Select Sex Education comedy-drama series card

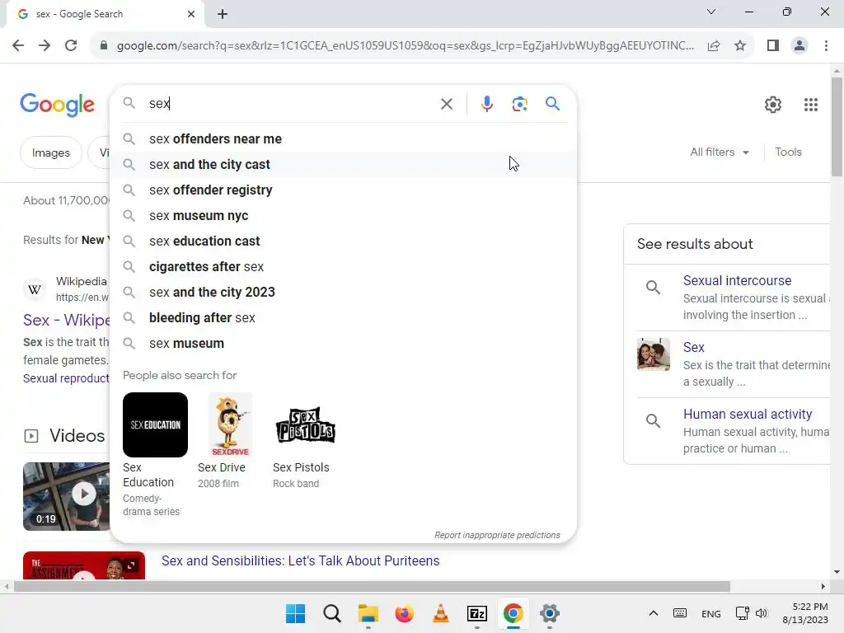click(x=155, y=454)
